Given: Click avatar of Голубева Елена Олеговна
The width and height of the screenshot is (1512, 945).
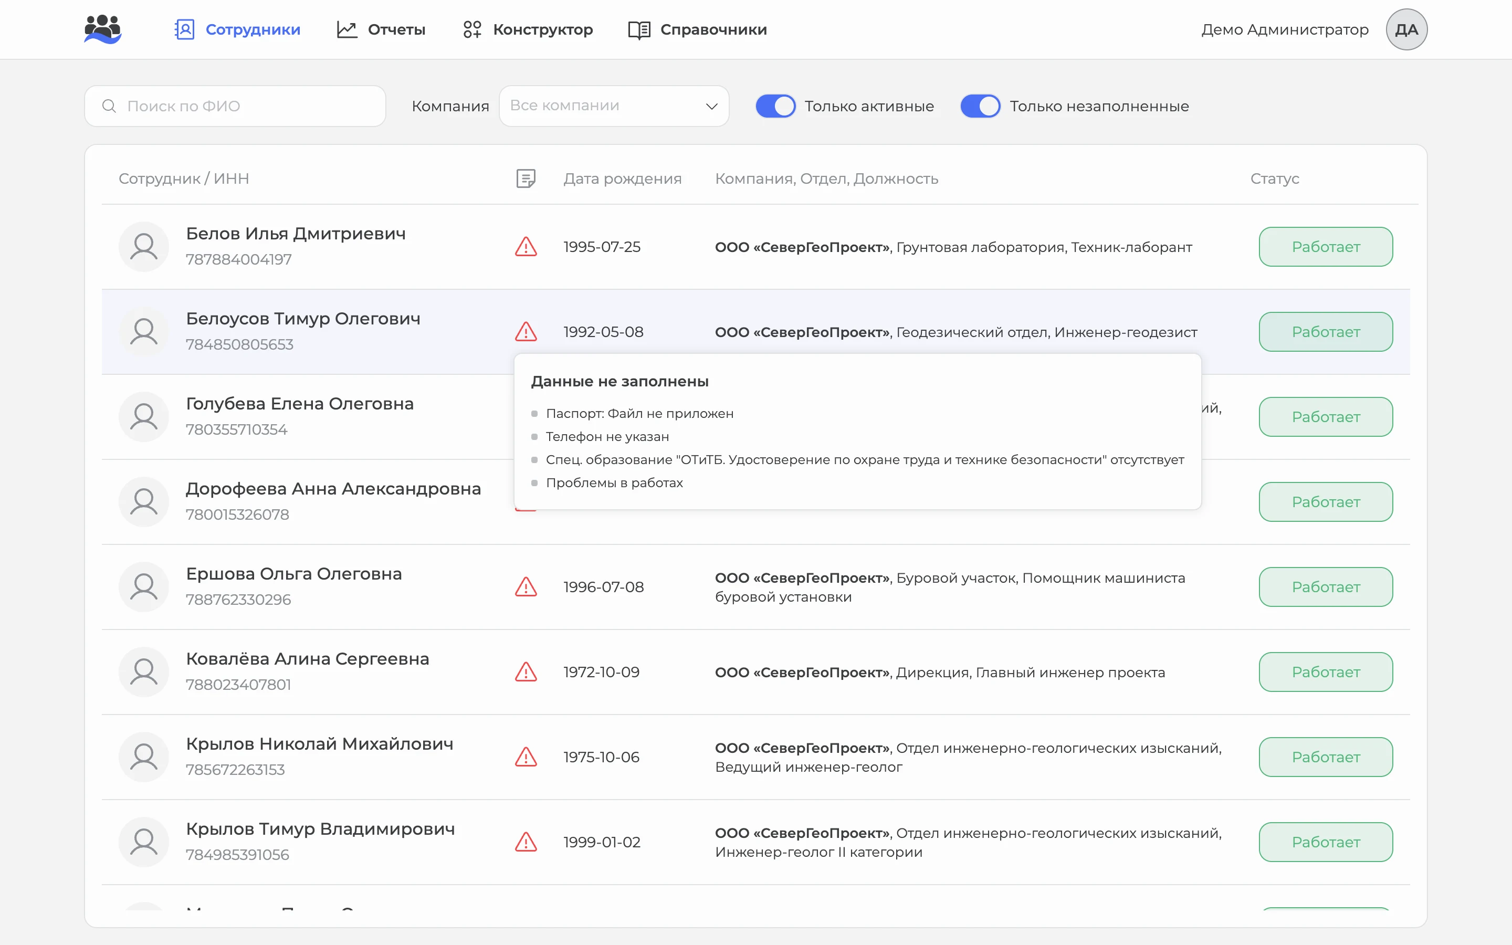Looking at the screenshot, I should pyautogui.click(x=144, y=417).
